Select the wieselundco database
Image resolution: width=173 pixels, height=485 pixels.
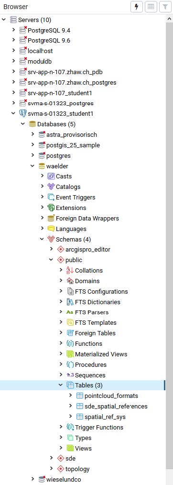pyautogui.click(x=64, y=479)
